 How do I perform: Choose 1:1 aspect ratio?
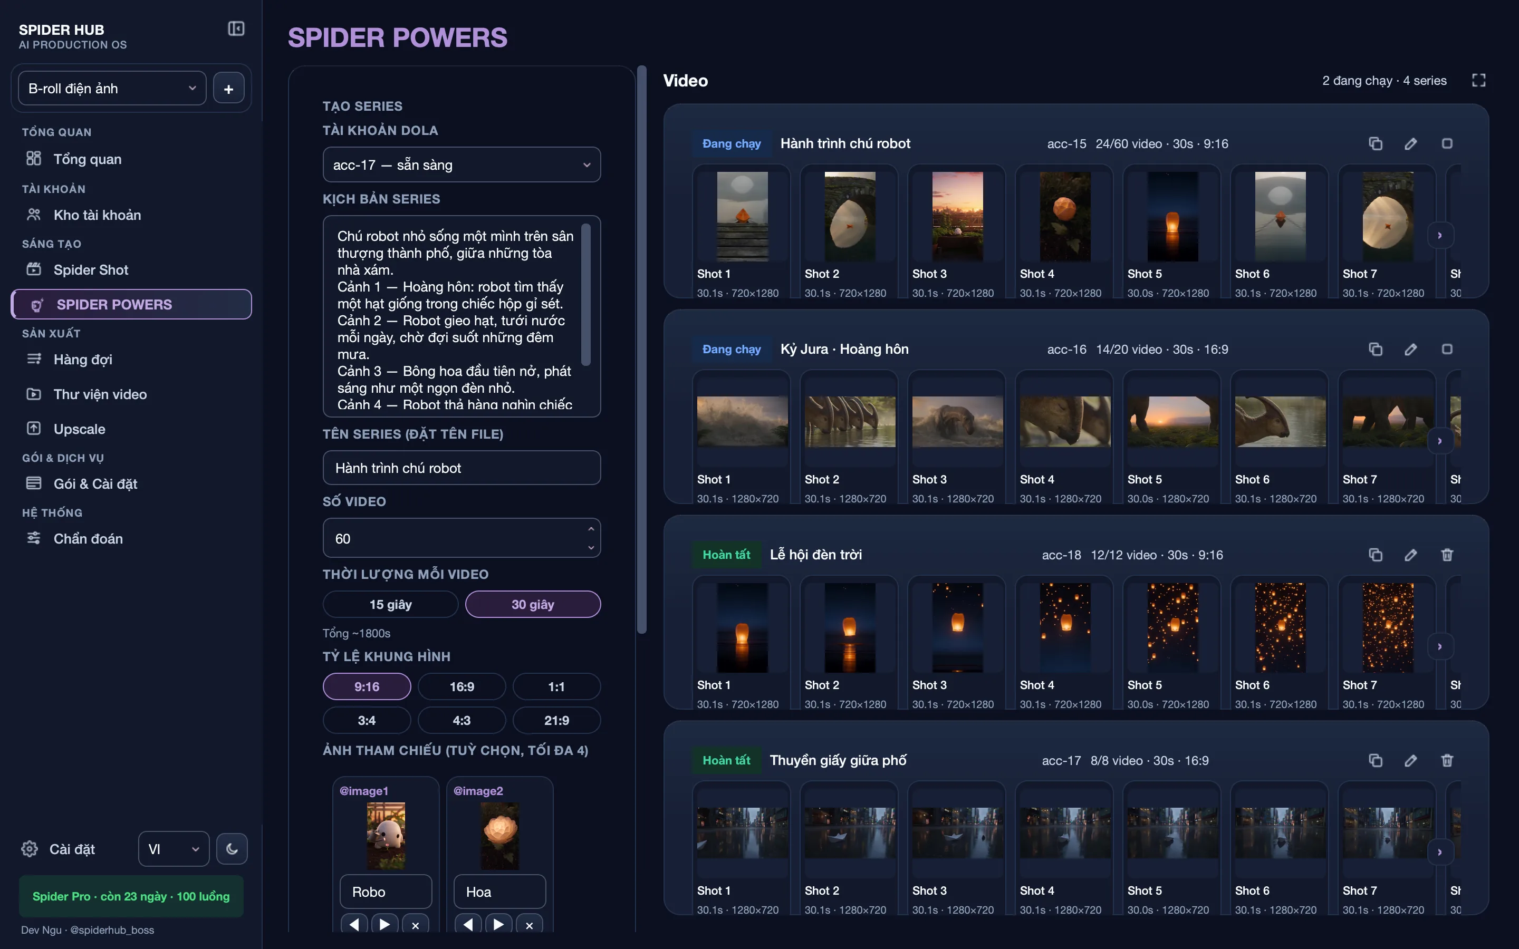click(x=556, y=686)
